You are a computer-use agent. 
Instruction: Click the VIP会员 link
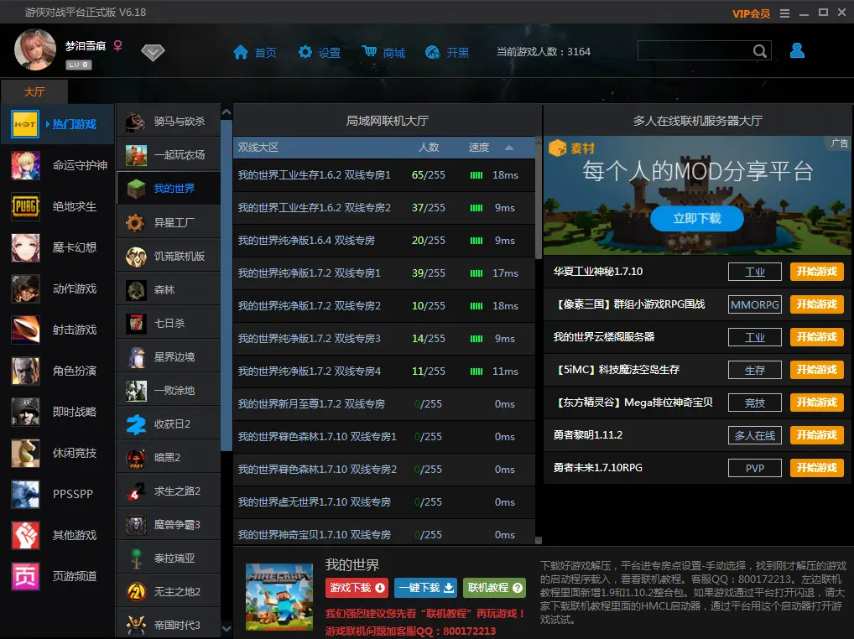click(751, 13)
